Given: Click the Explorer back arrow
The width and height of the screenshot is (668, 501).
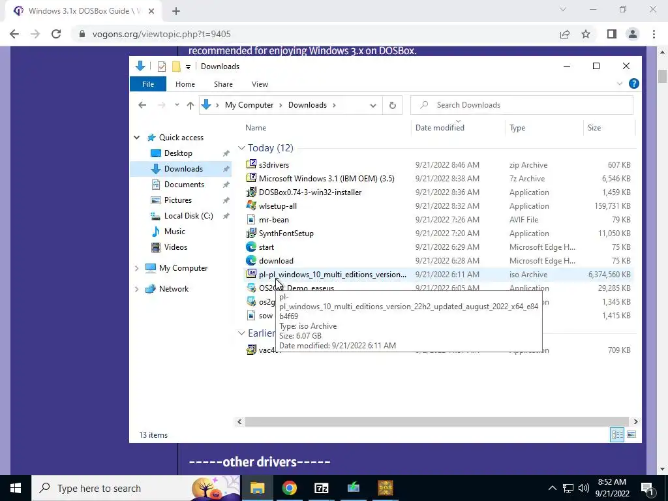Looking at the screenshot, I should click(142, 105).
